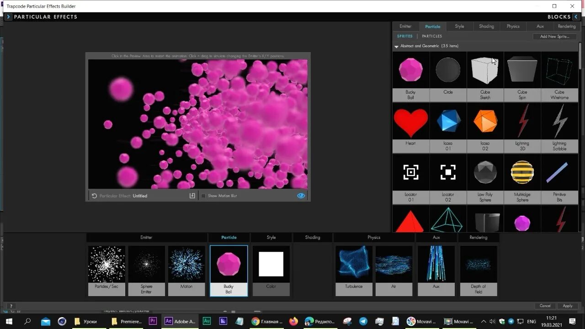Enable the Show Motion Blur checkbox

coord(204,196)
